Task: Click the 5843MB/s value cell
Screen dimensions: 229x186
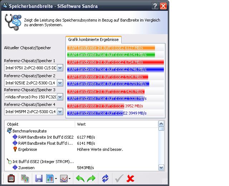Action: coord(85,168)
